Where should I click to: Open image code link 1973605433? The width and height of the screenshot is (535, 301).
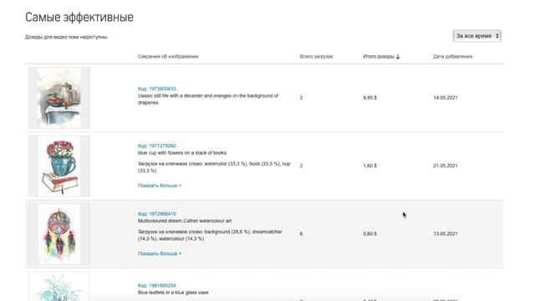157,89
